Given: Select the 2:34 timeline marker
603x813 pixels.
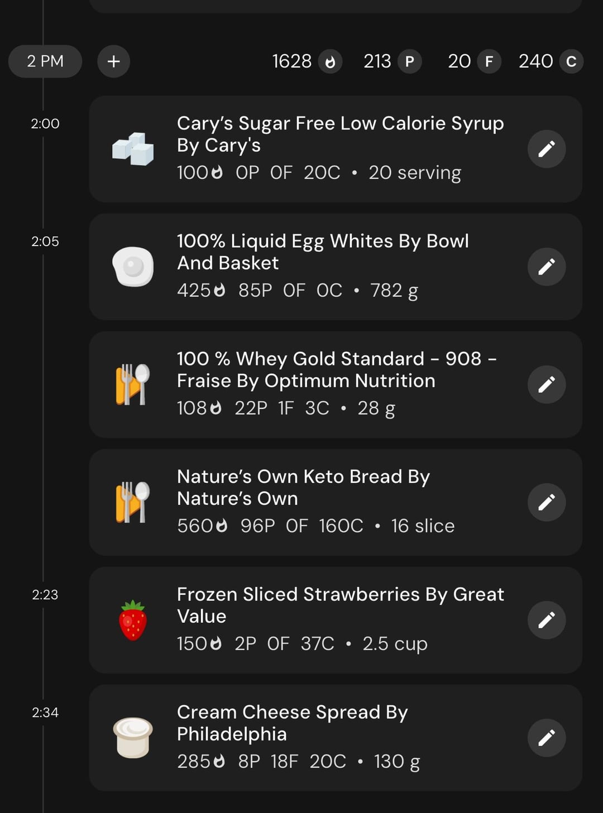Looking at the screenshot, I should [45, 713].
